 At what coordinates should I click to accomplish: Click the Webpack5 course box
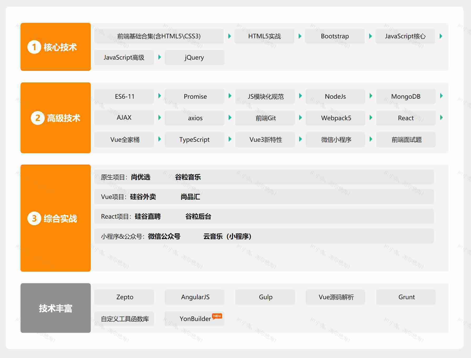(336, 118)
